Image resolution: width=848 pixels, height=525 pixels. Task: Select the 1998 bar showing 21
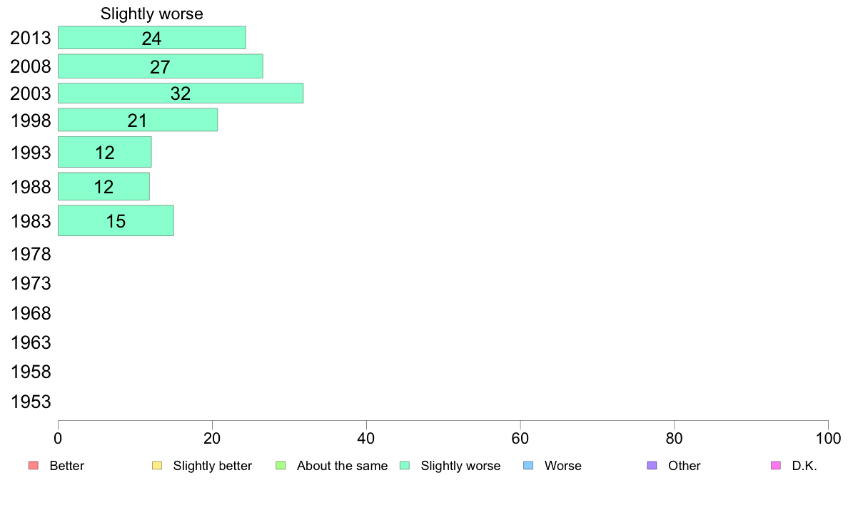click(x=138, y=120)
